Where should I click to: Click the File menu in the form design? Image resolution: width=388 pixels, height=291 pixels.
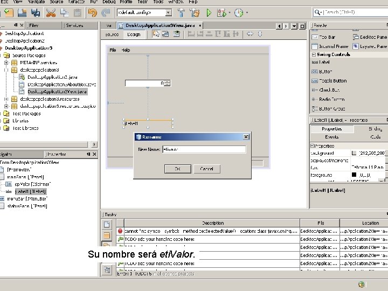(x=113, y=50)
